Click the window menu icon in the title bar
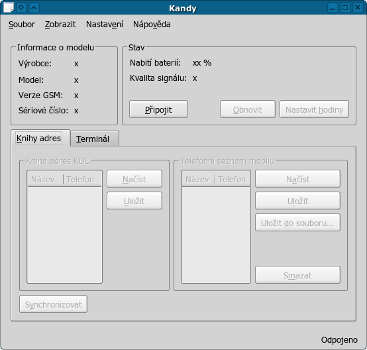This screenshot has width=367, height=350. coord(9,7)
